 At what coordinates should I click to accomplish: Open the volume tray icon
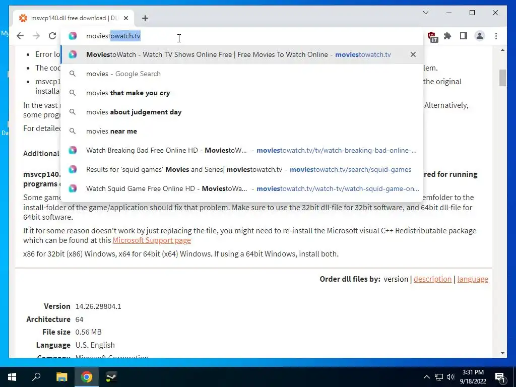[450, 377]
